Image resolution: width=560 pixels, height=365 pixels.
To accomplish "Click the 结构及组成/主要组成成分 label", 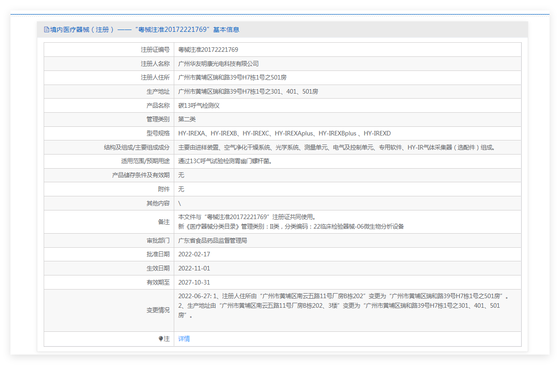I will tap(137, 147).
